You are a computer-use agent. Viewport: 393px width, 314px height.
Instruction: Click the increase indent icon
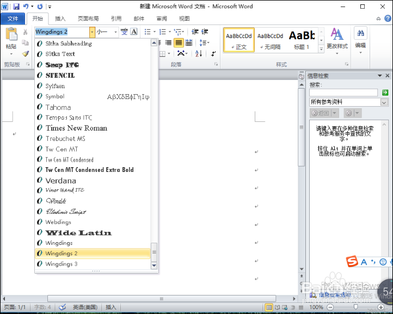tap(205, 32)
